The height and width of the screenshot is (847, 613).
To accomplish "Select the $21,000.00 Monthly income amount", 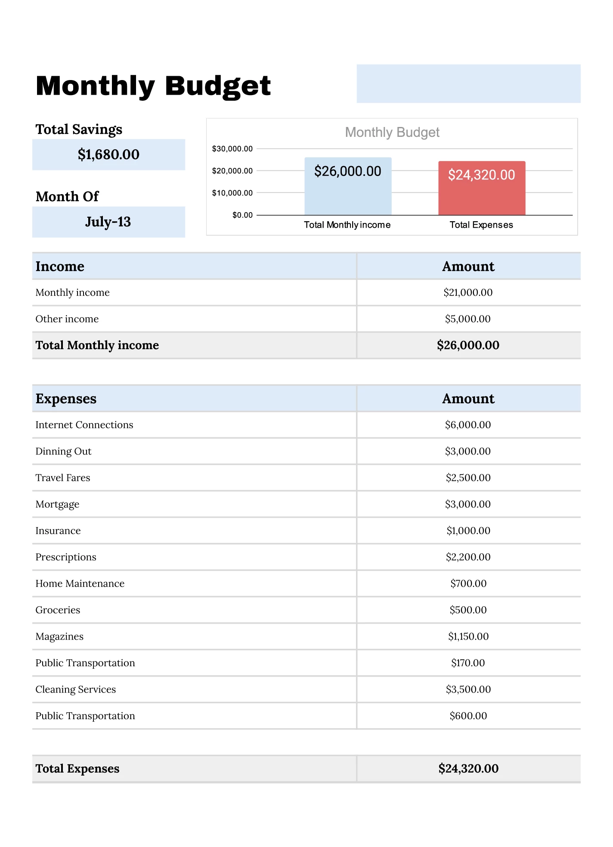I will pos(468,293).
